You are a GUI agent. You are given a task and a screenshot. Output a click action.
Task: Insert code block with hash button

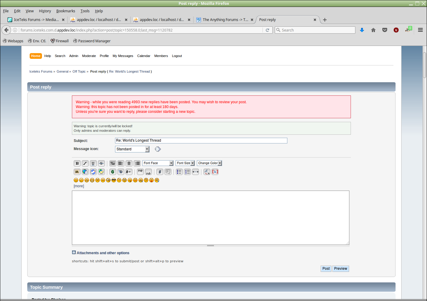(x=160, y=172)
